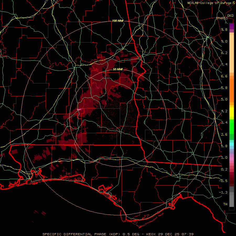236x236 pixels.
Task: Click the SPECIFIC DIFFERENTIAL PHASE (KDP) caption text
Action: 82,234
